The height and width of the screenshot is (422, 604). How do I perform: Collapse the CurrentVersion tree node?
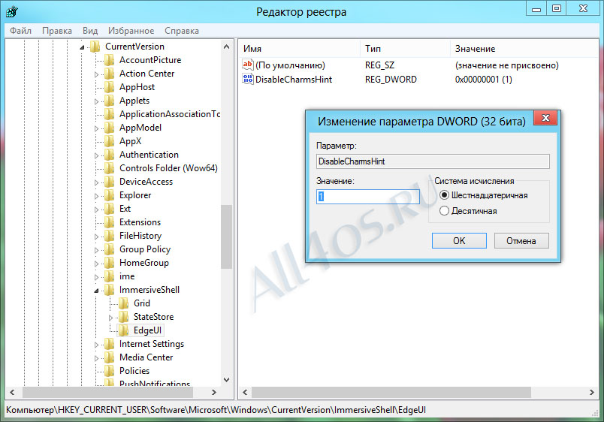(x=82, y=47)
